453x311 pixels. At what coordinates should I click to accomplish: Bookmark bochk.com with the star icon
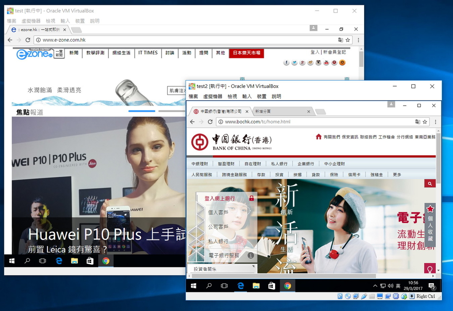click(425, 122)
